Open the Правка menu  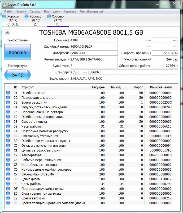[21, 11]
